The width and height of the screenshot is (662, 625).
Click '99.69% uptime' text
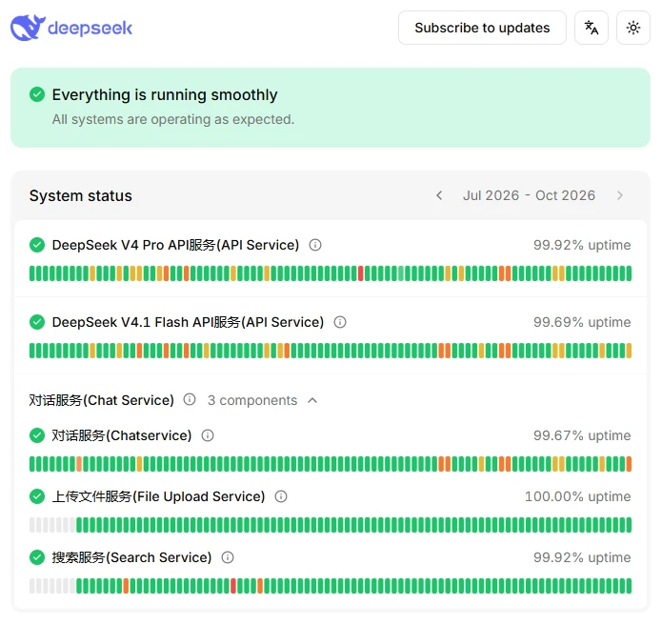(x=582, y=322)
